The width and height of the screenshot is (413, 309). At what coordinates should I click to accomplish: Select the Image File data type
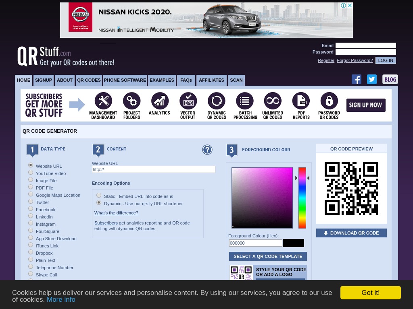(x=31, y=180)
